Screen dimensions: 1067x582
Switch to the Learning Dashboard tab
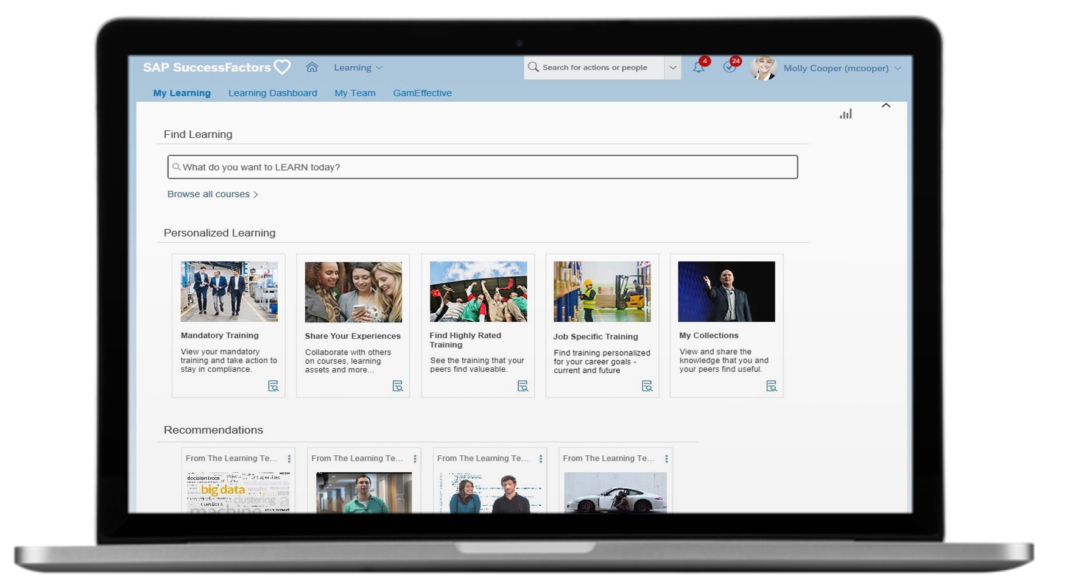coord(272,93)
